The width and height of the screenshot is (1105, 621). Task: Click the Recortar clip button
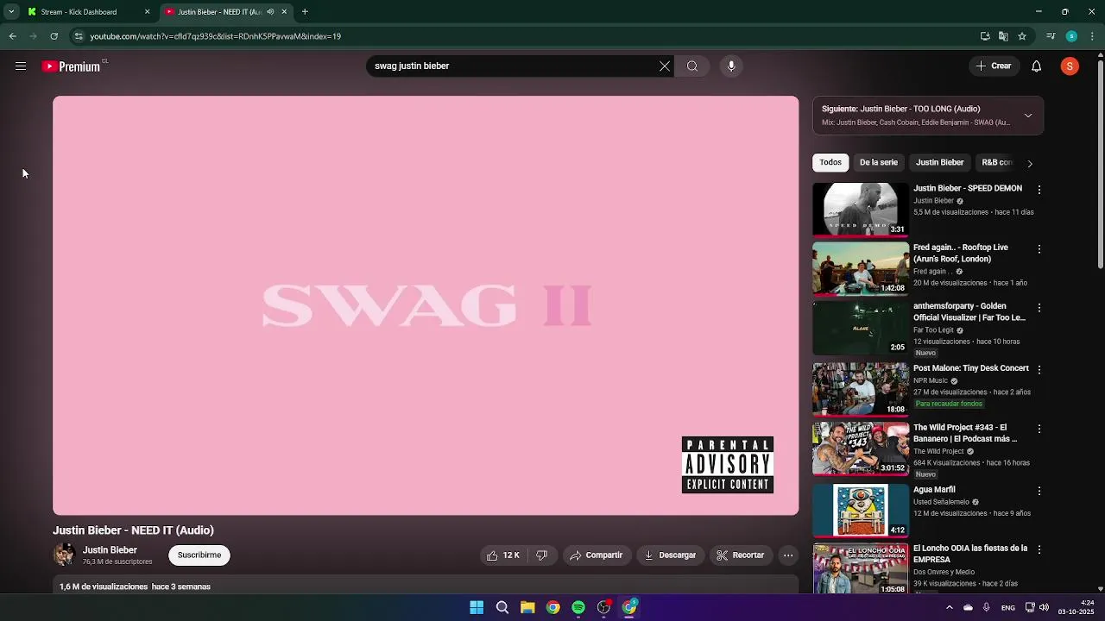[741, 555]
